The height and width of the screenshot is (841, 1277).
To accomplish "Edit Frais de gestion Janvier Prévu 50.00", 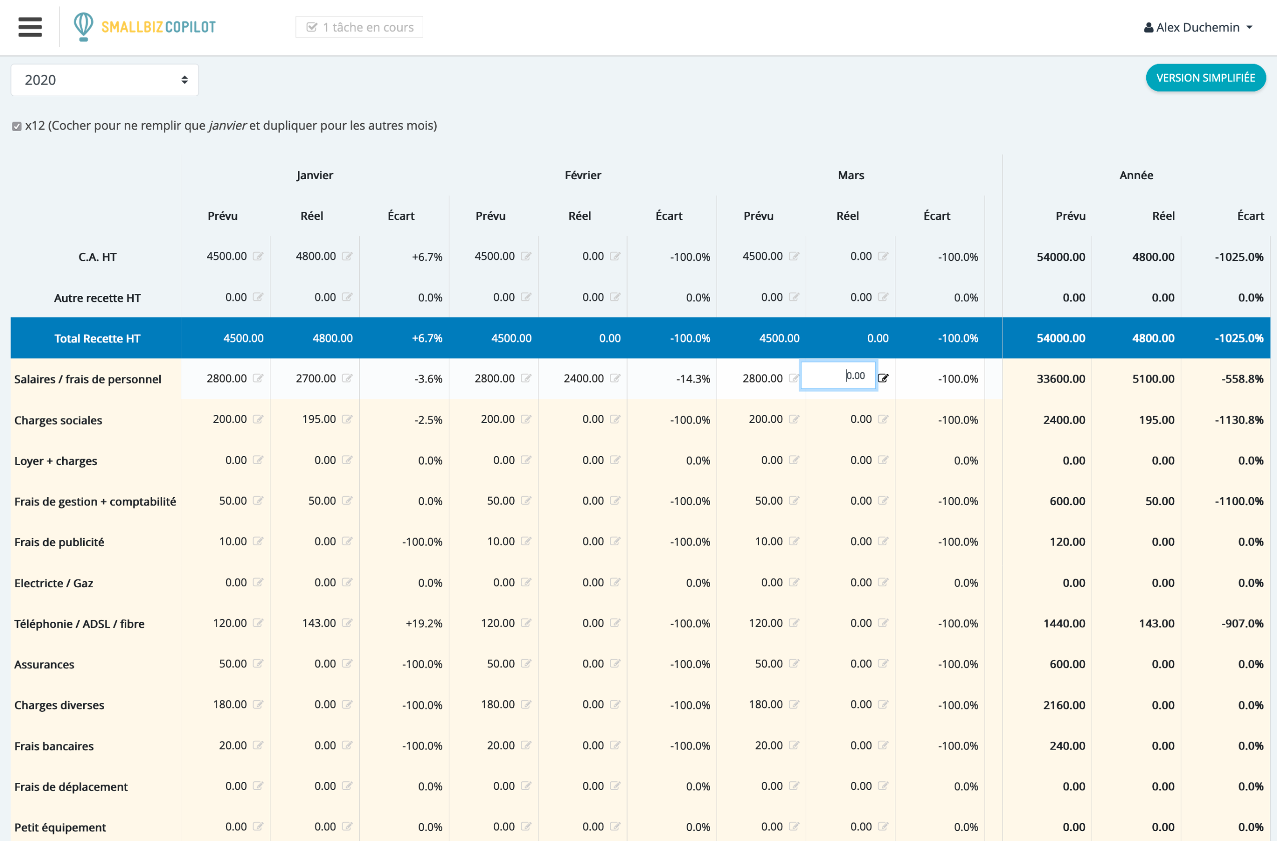I will point(258,501).
